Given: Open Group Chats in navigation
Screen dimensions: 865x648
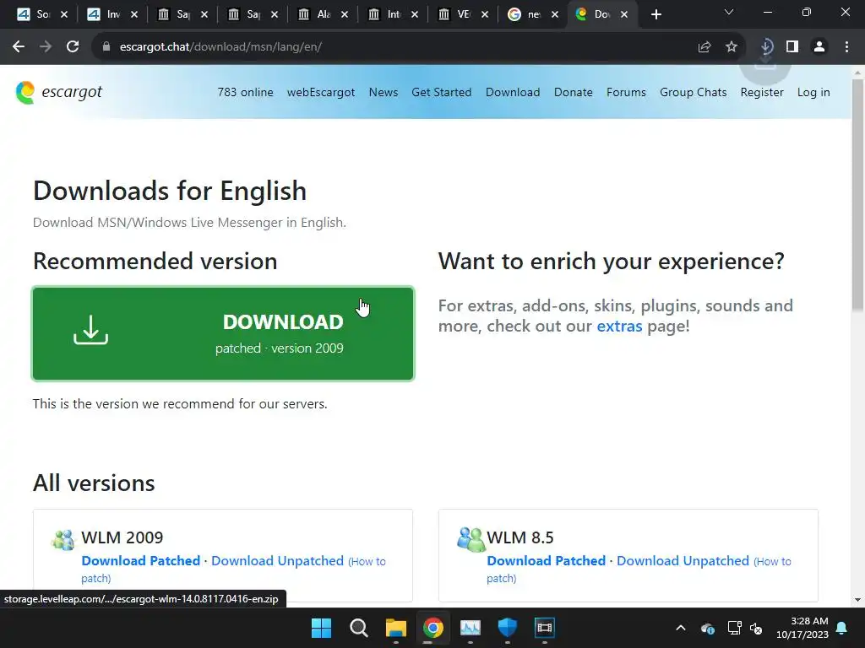Looking at the screenshot, I should 694,92.
